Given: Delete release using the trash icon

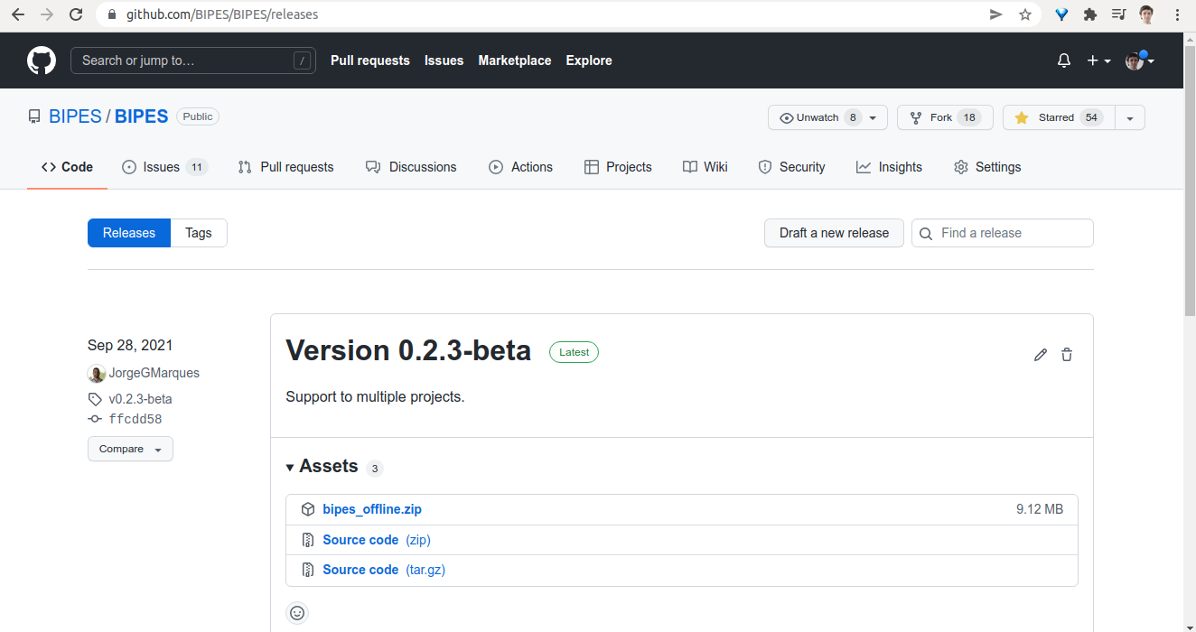Looking at the screenshot, I should [x=1067, y=355].
